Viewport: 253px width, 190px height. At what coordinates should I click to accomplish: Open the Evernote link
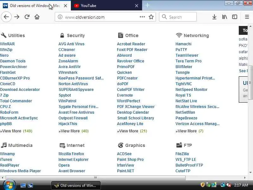click(125, 95)
